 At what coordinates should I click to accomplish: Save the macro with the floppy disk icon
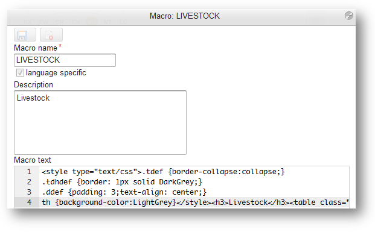25,35
